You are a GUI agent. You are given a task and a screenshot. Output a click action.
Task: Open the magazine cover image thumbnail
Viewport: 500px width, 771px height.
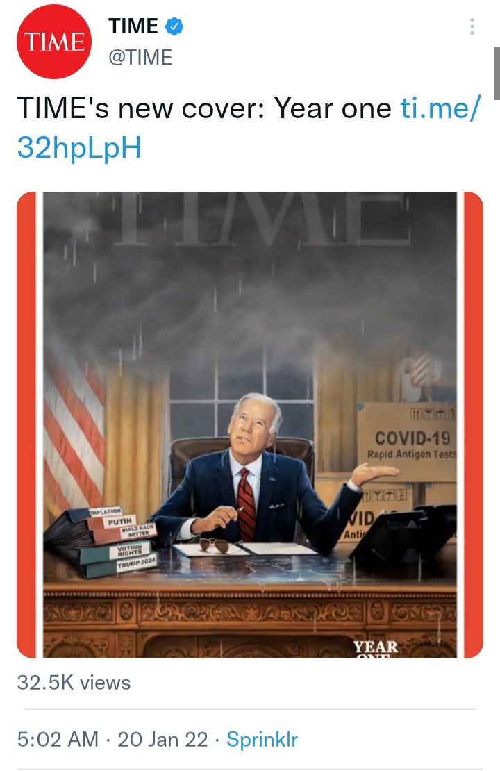click(250, 425)
